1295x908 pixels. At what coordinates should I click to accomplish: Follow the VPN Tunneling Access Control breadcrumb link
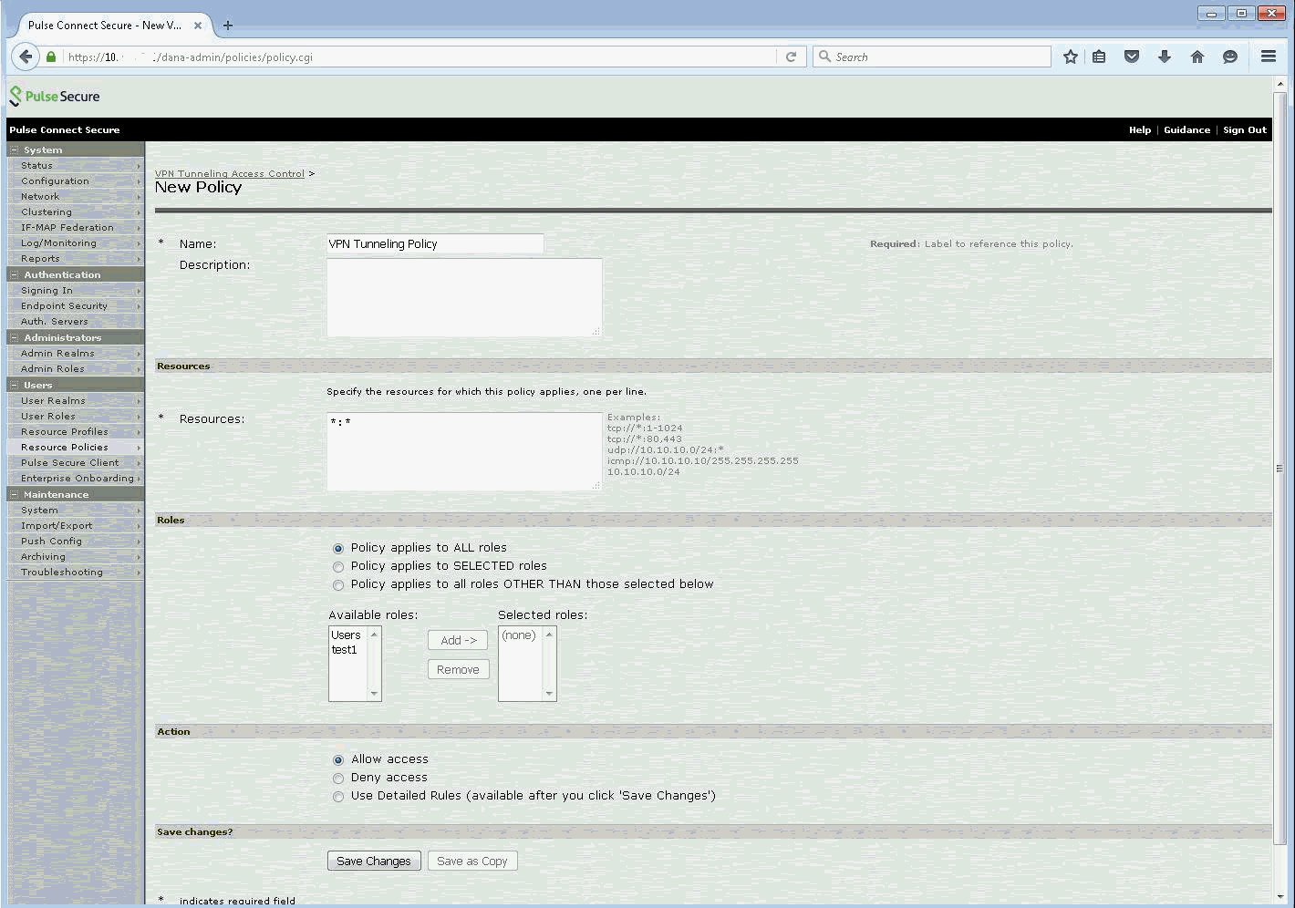coord(230,173)
